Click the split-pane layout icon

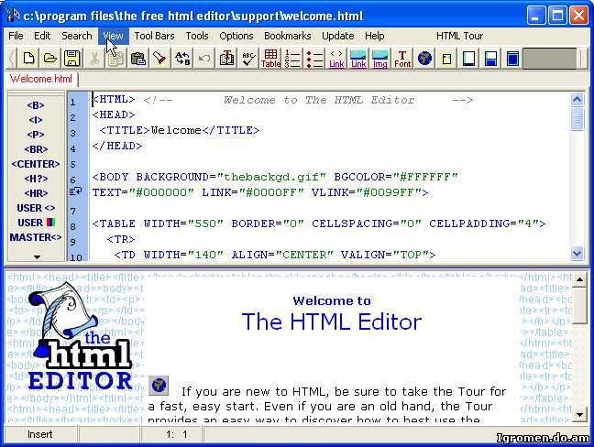pyautogui.click(x=490, y=59)
